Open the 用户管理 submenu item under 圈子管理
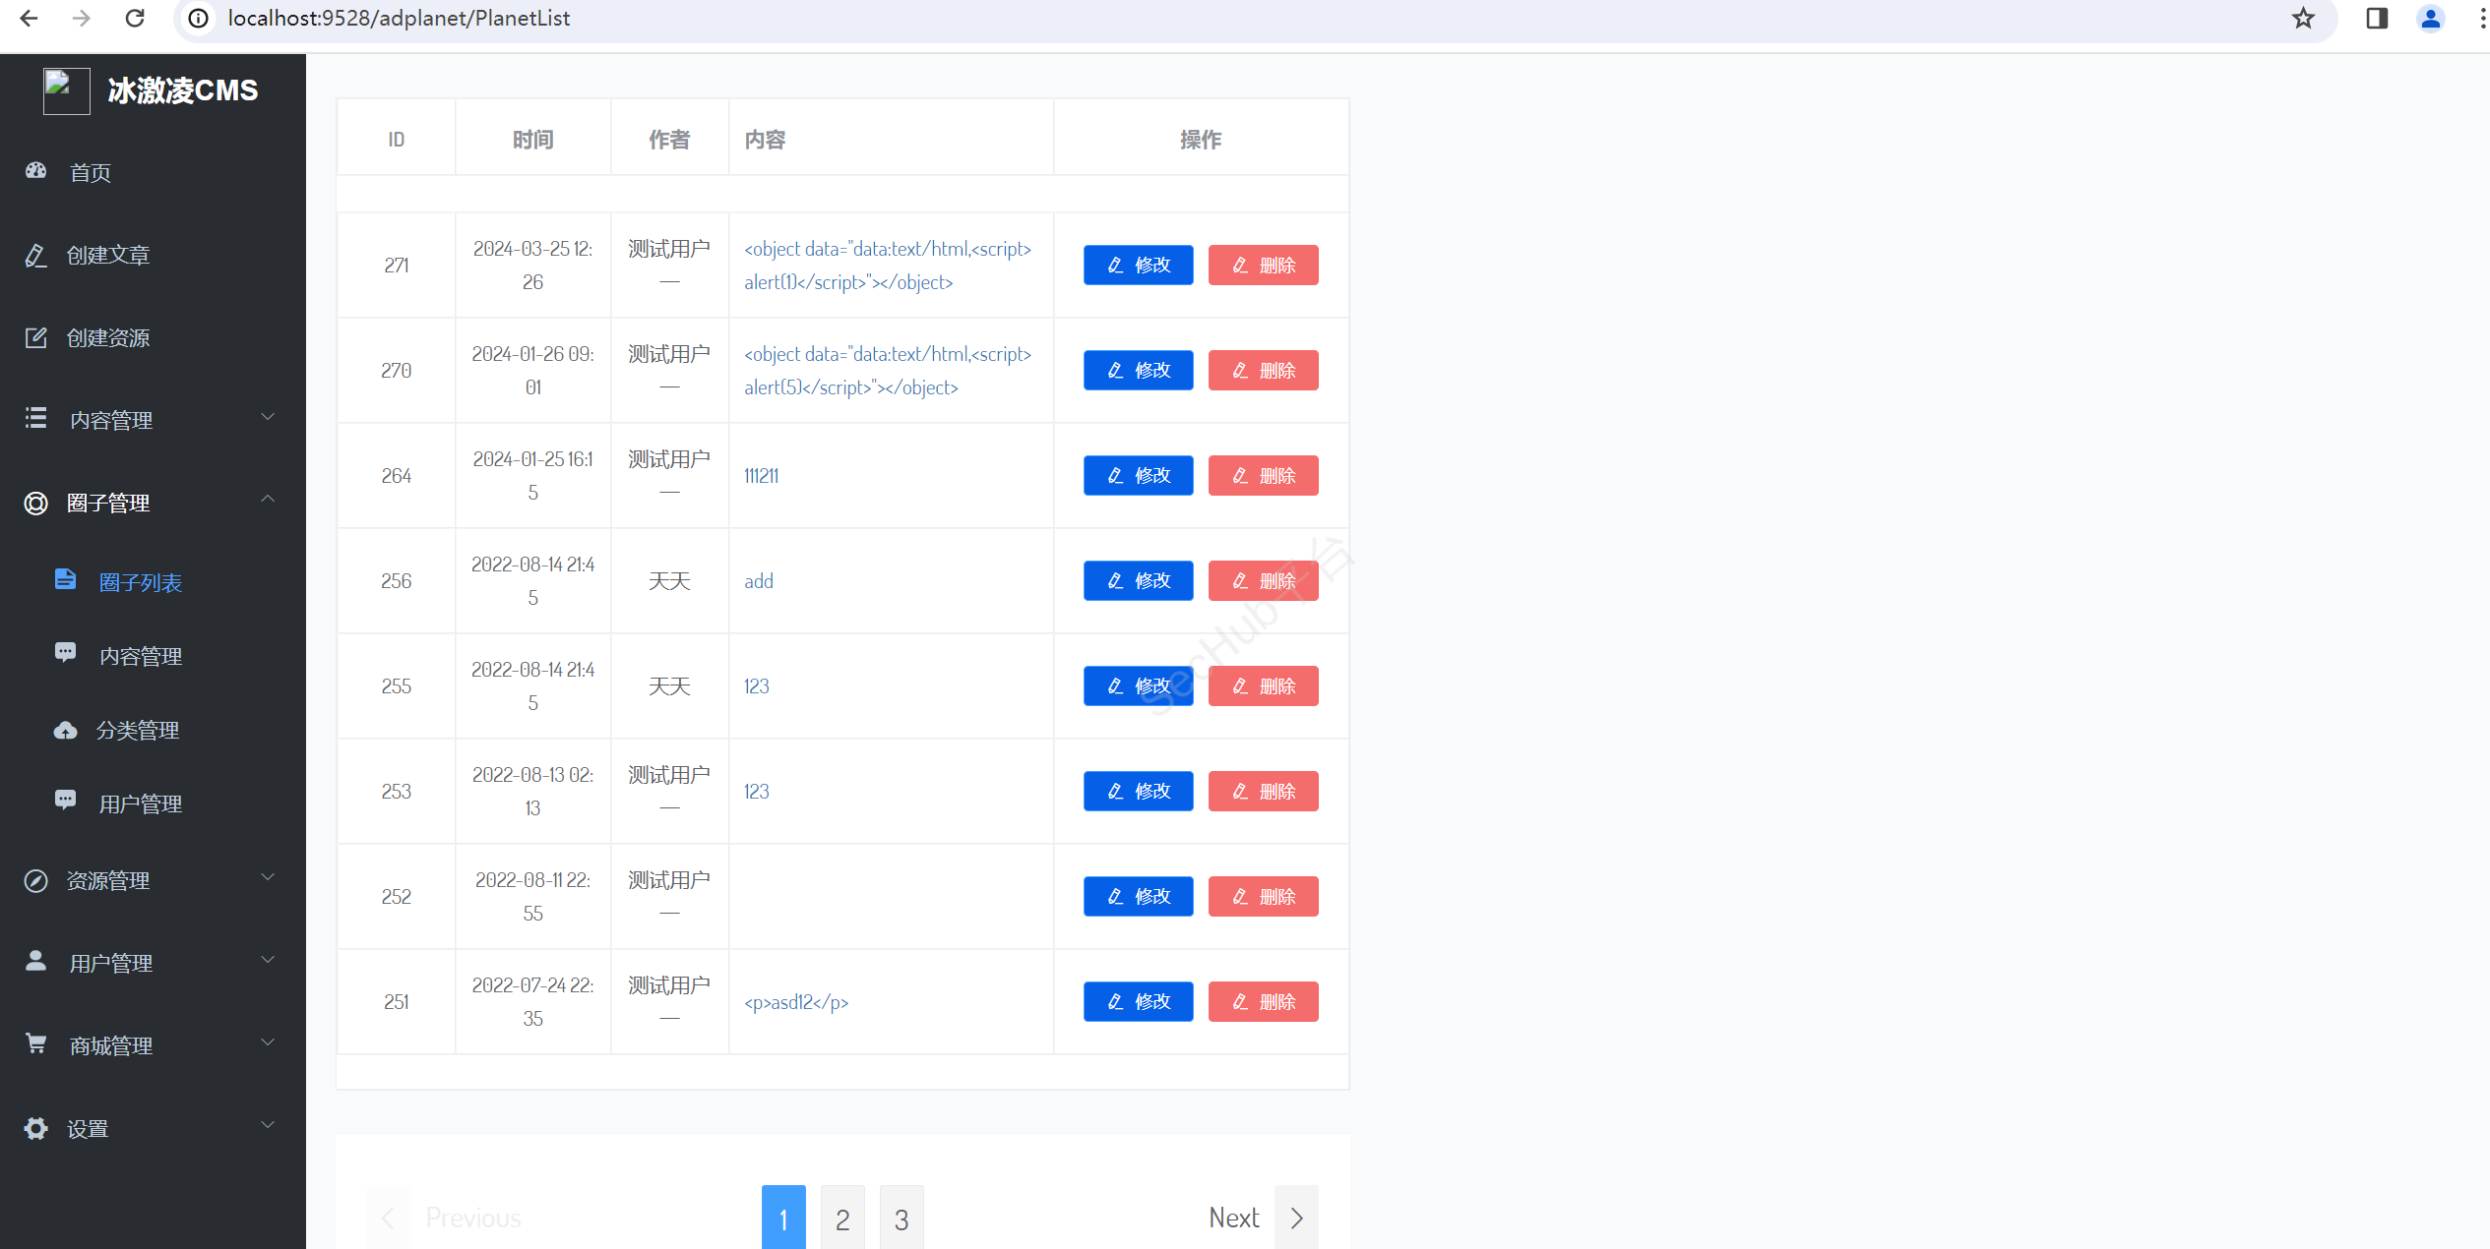Image resolution: width=2490 pixels, height=1249 pixels. click(140, 803)
